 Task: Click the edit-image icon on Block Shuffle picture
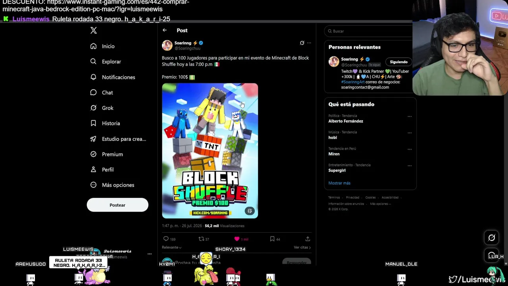click(x=250, y=211)
